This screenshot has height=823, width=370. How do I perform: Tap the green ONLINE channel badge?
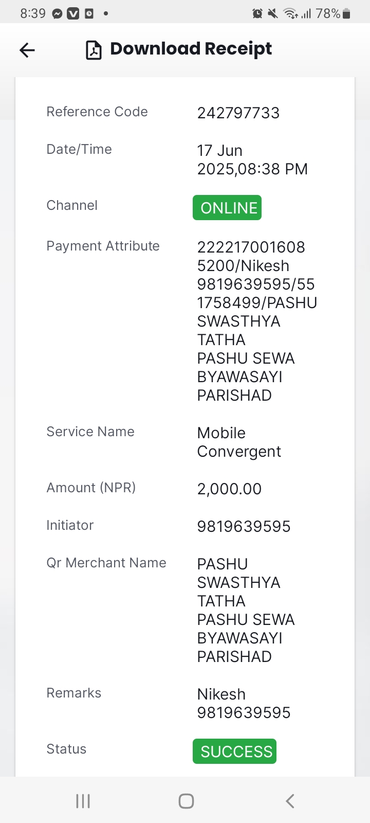tap(227, 207)
